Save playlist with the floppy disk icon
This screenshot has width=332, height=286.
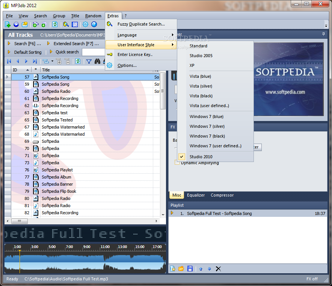(x=190, y=269)
